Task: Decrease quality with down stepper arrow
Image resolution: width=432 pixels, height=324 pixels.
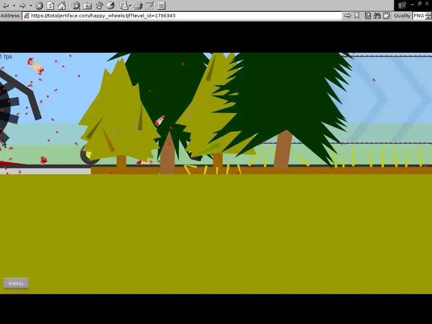Action: pyautogui.click(x=429, y=17)
